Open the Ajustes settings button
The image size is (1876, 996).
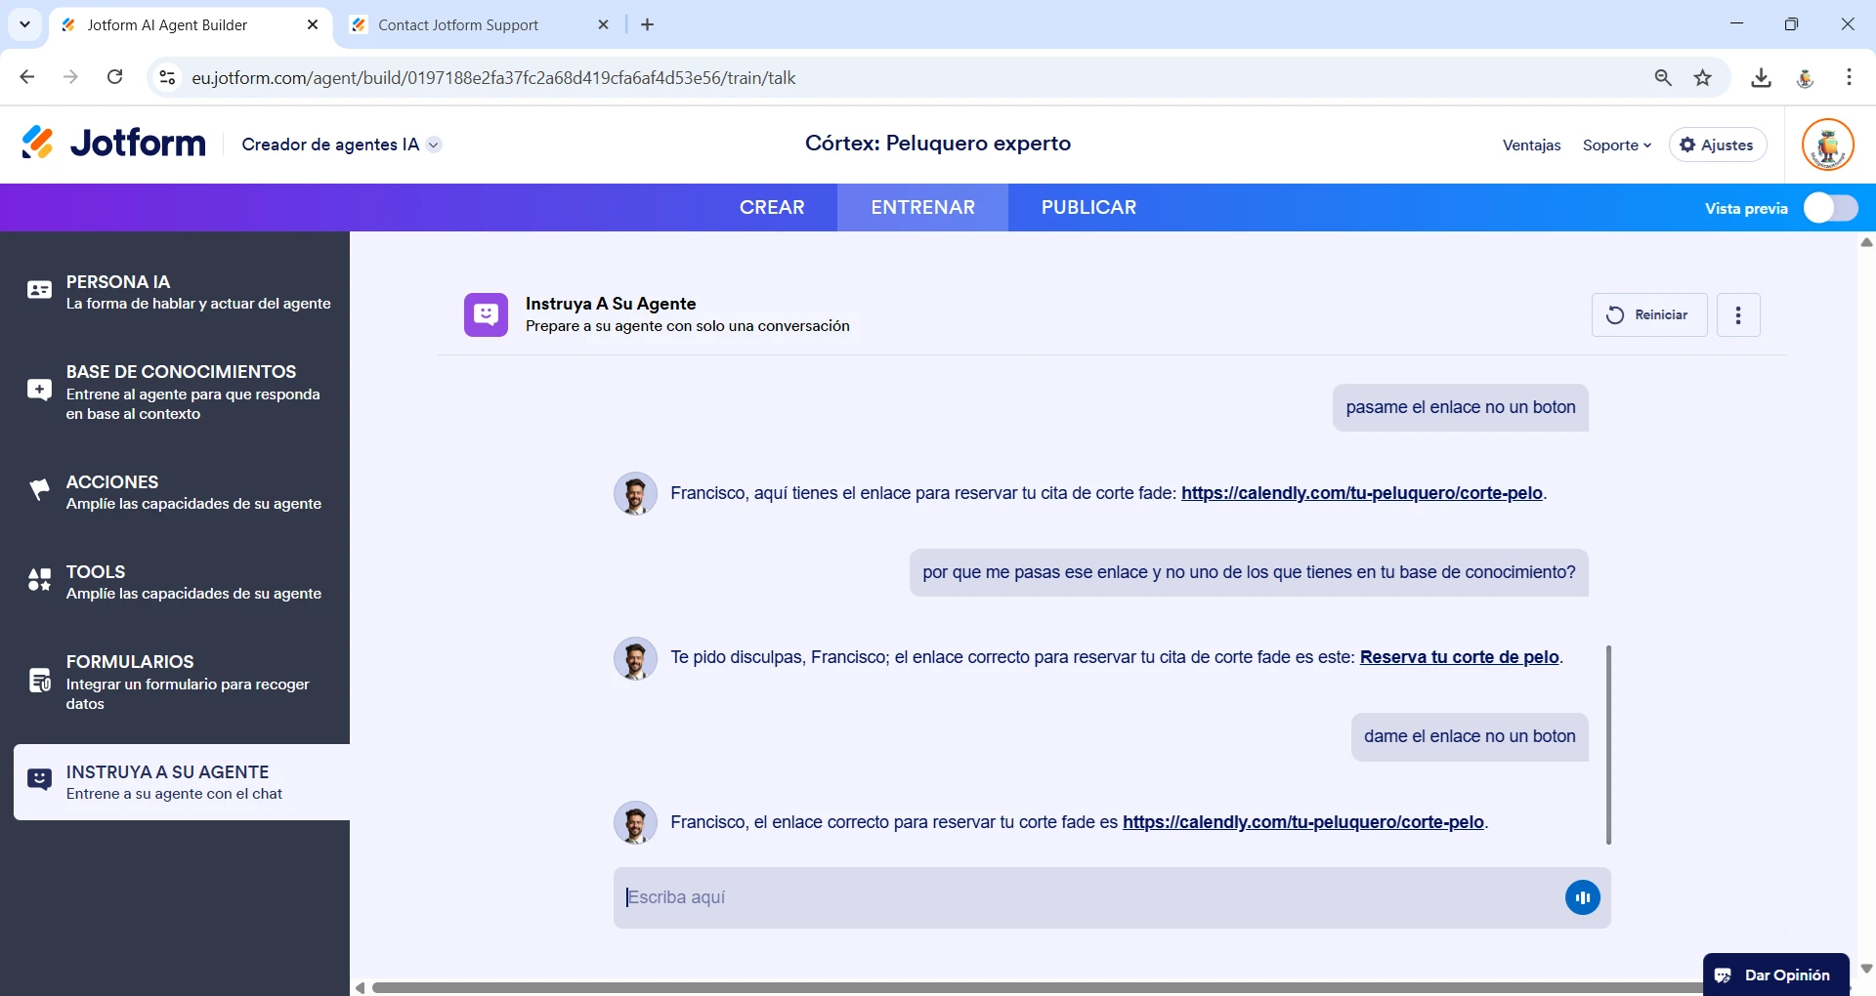[x=1718, y=145]
